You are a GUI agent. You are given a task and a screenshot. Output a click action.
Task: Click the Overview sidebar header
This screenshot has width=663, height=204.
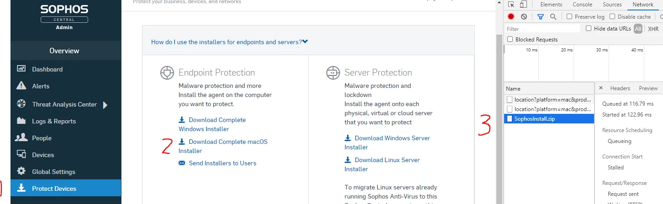tap(64, 51)
